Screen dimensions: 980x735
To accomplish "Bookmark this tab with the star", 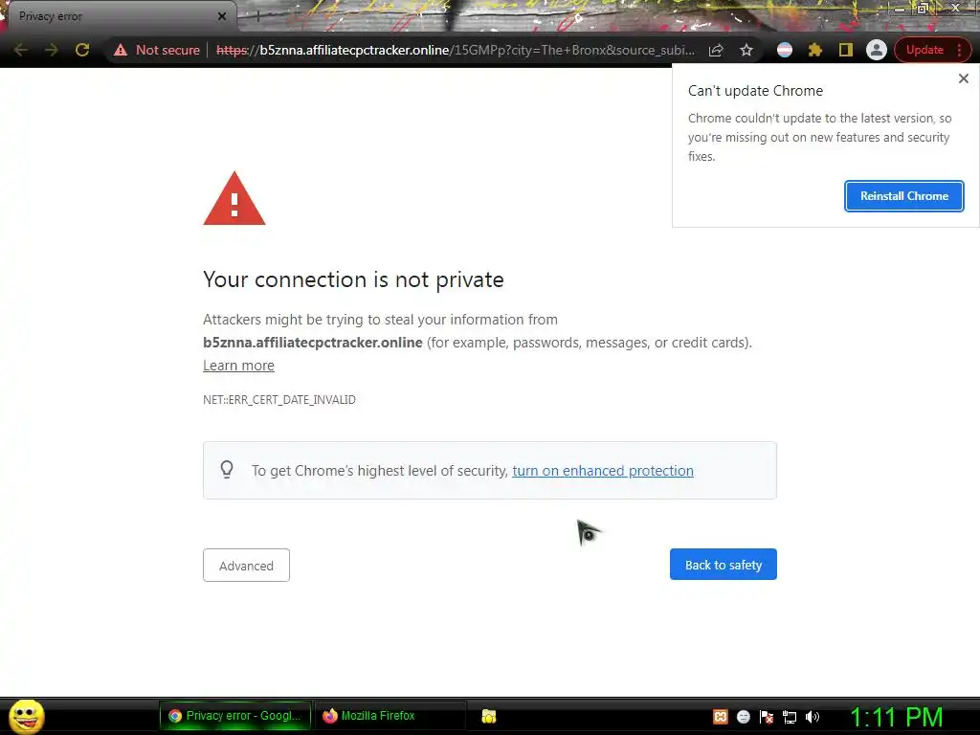I will tap(746, 50).
